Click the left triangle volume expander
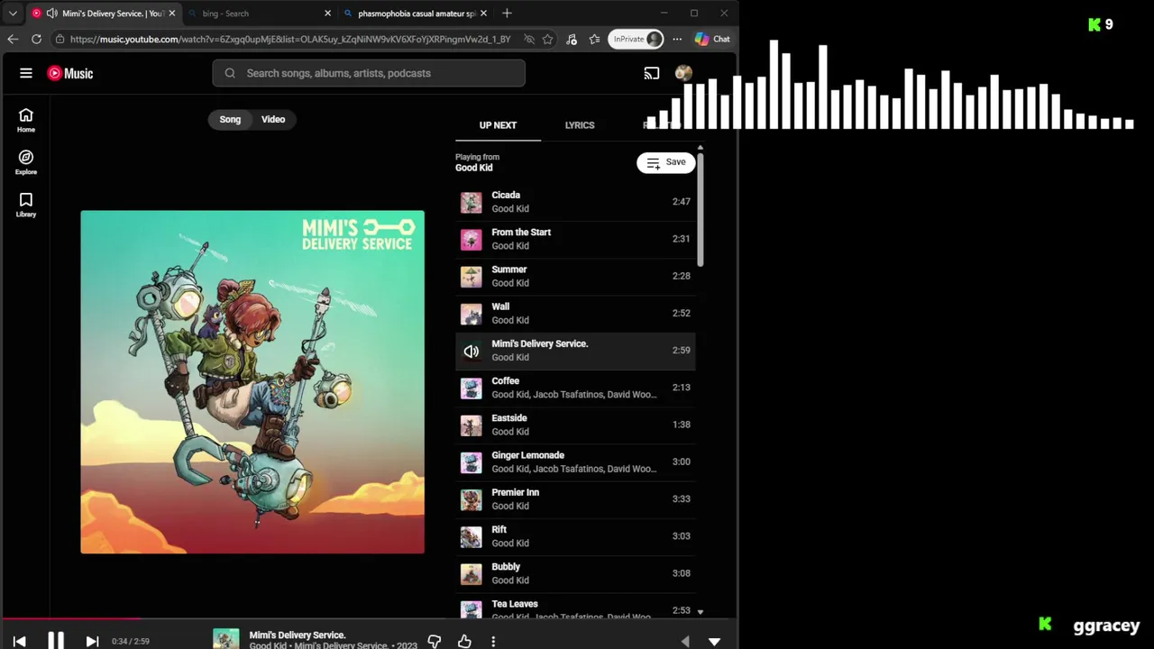This screenshot has height=649, width=1154. 685,642
